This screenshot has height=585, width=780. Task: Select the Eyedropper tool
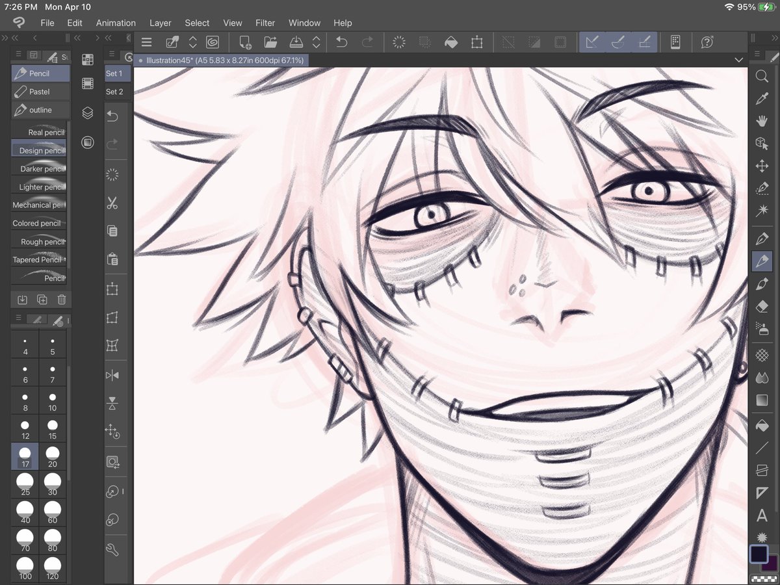point(762,99)
